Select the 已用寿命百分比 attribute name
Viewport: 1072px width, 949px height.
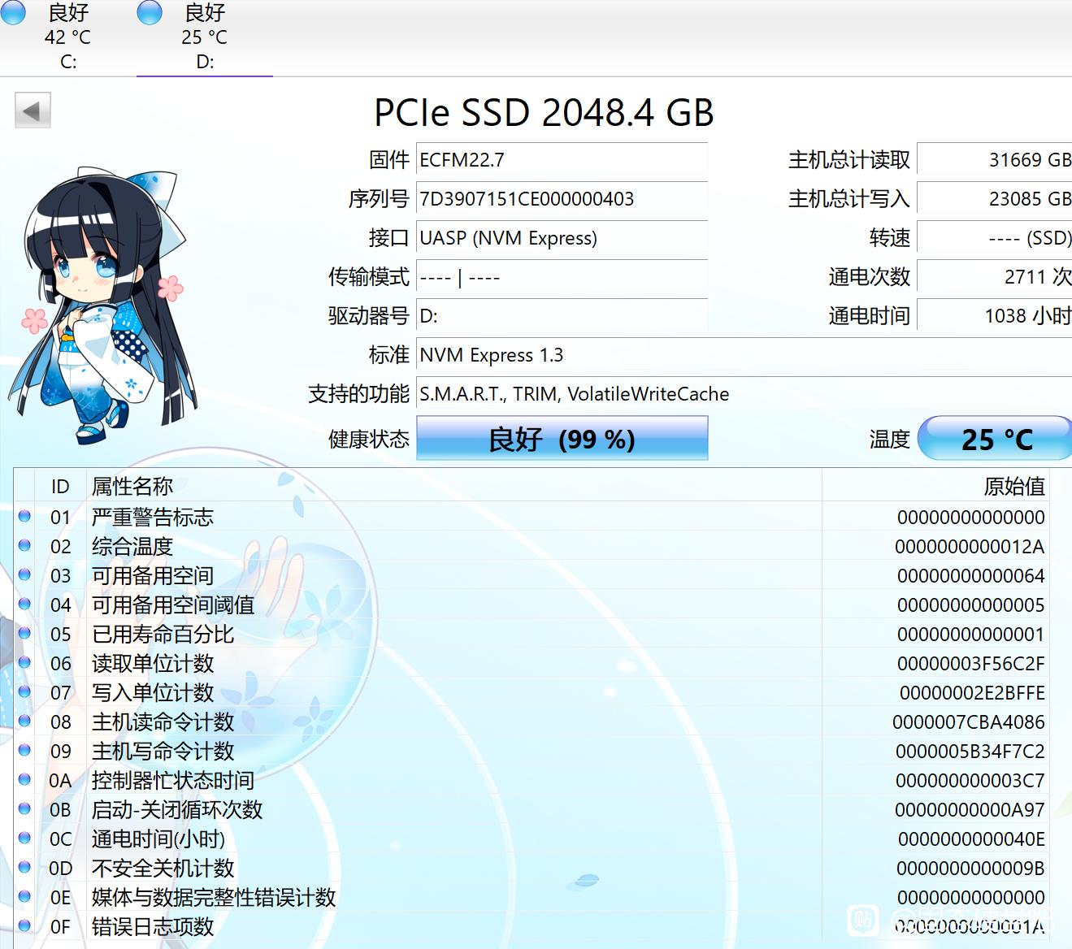pos(163,634)
